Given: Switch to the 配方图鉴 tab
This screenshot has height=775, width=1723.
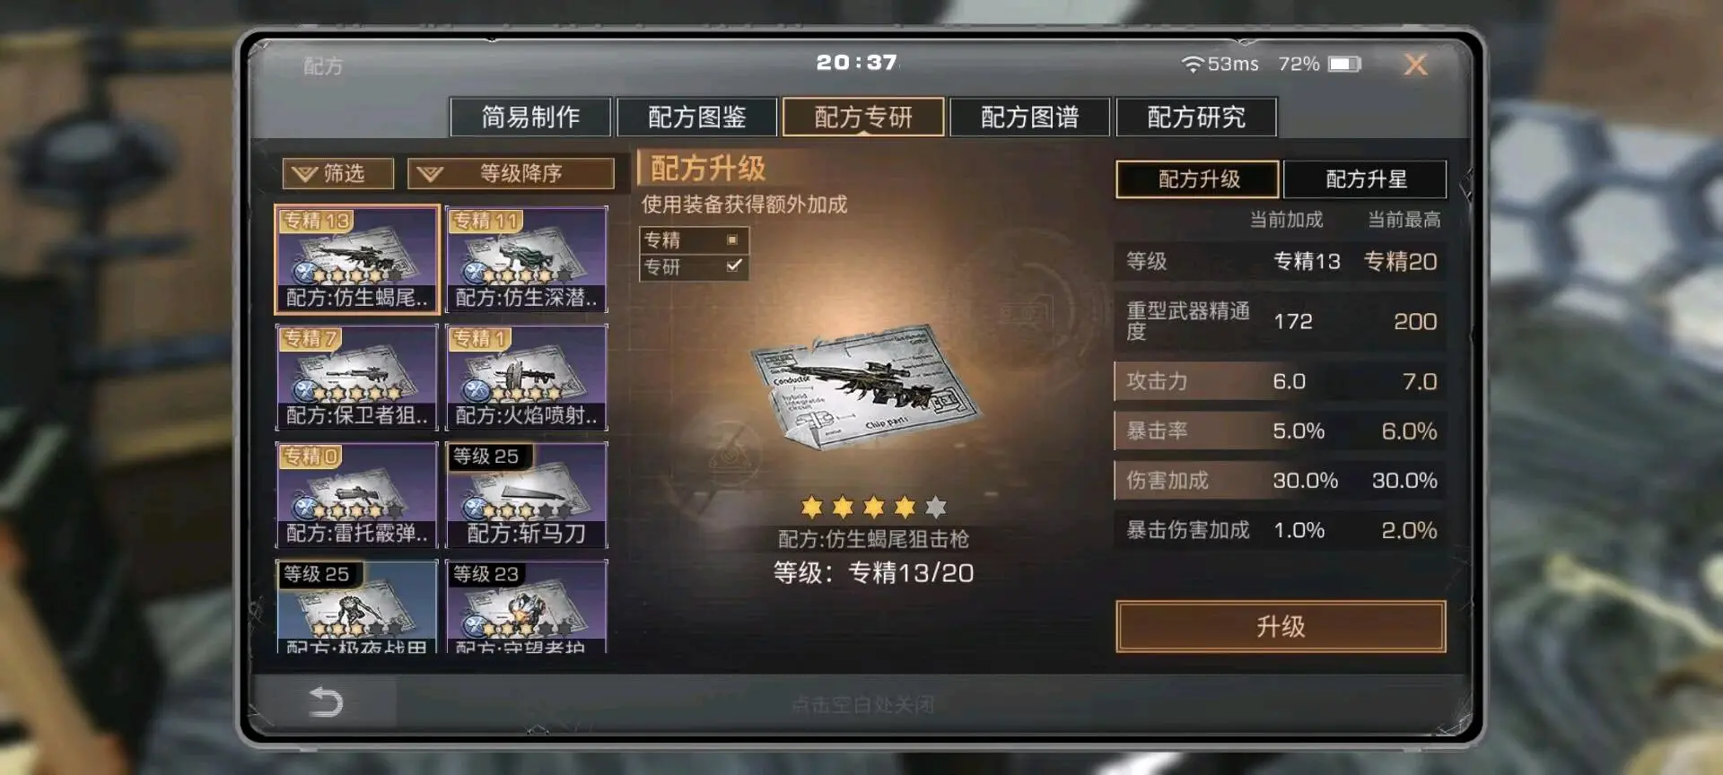Looking at the screenshot, I should [x=697, y=118].
